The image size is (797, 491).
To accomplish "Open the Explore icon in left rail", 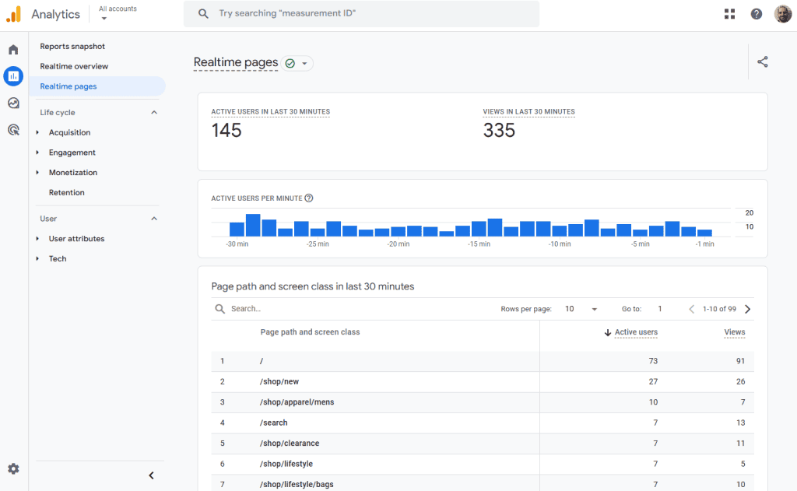I will 13,103.
